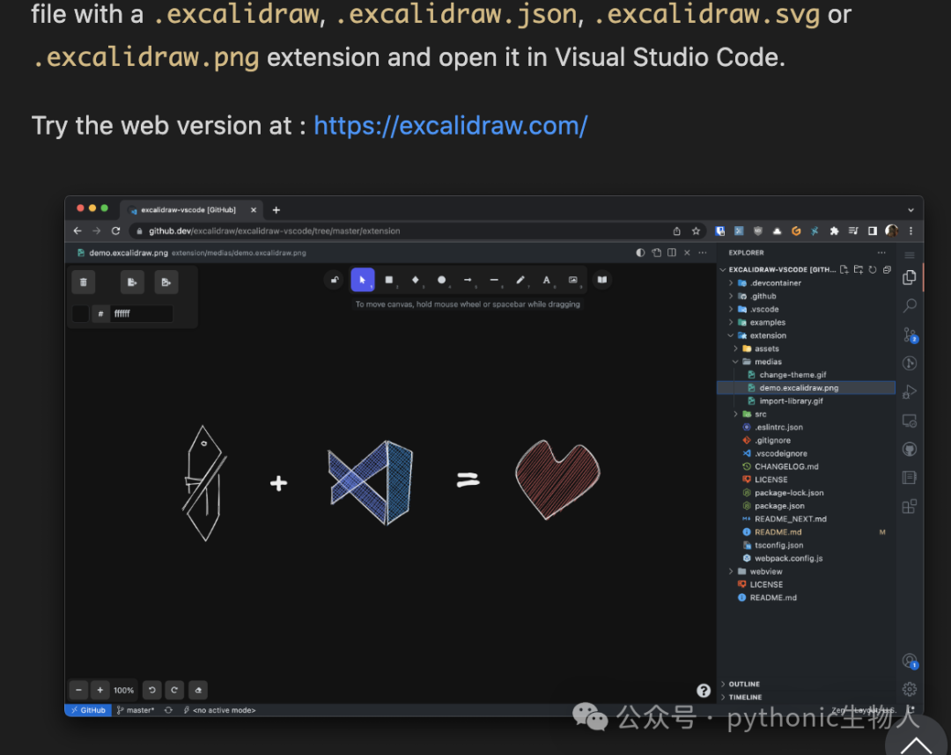Click Collapse Folders icon in Explorer

(x=887, y=269)
